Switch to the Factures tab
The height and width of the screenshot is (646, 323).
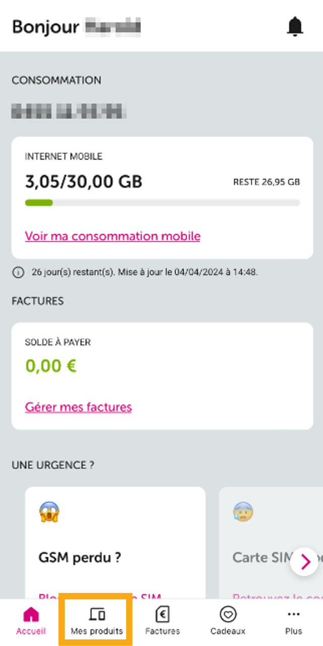[161, 621]
